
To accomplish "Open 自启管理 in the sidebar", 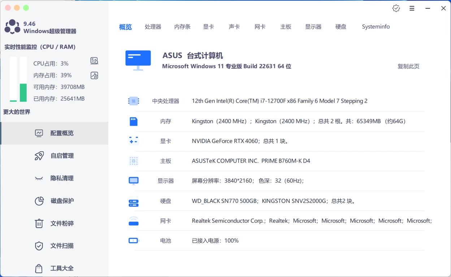I will coord(55,156).
